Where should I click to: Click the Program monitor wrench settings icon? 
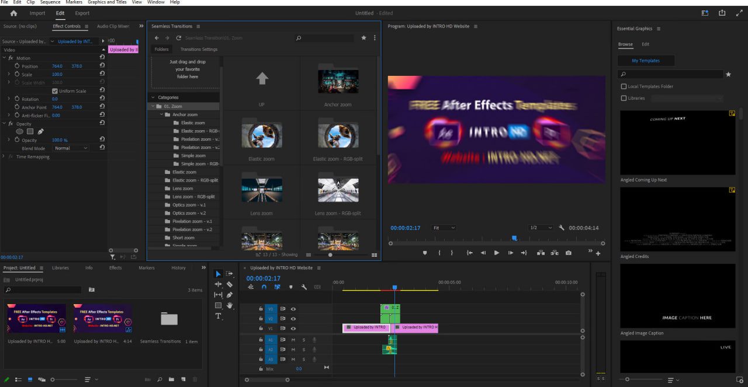[562, 228]
